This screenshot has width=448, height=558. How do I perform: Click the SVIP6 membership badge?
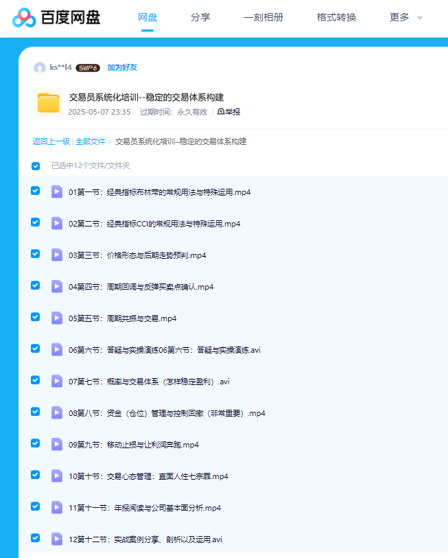(x=88, y=68)
